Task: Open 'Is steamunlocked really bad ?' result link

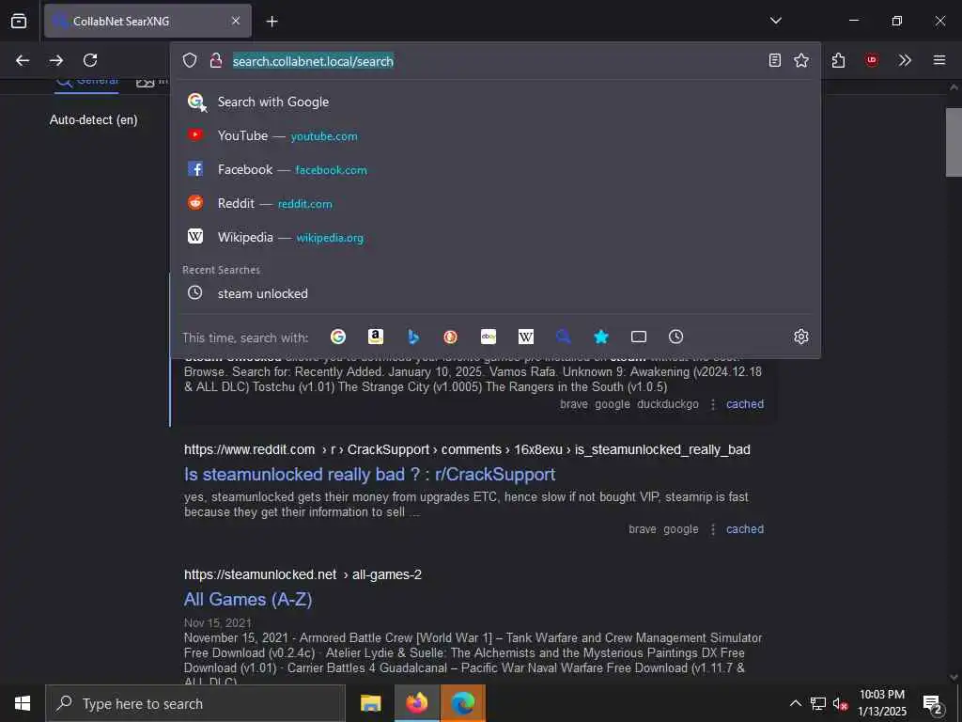Action: tap(369, 474)
